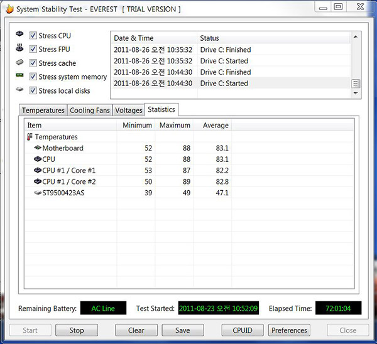This screenshot has height=344, width=377.
Task: Click the disabled Close button
Action: point(348,330)
